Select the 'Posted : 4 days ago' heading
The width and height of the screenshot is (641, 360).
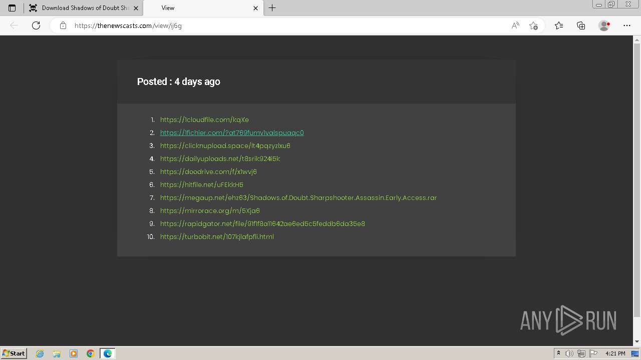179,81
